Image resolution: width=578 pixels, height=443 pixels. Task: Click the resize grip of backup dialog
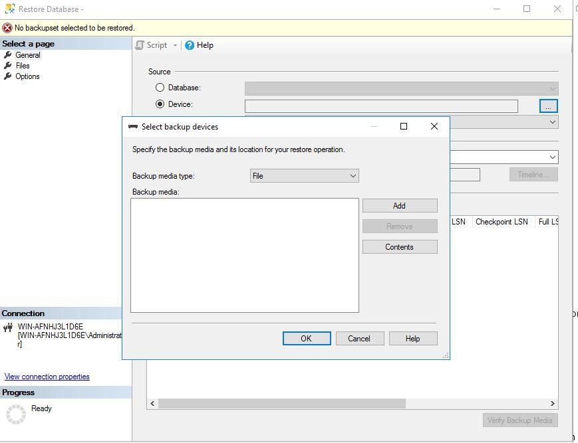[446, 355]
